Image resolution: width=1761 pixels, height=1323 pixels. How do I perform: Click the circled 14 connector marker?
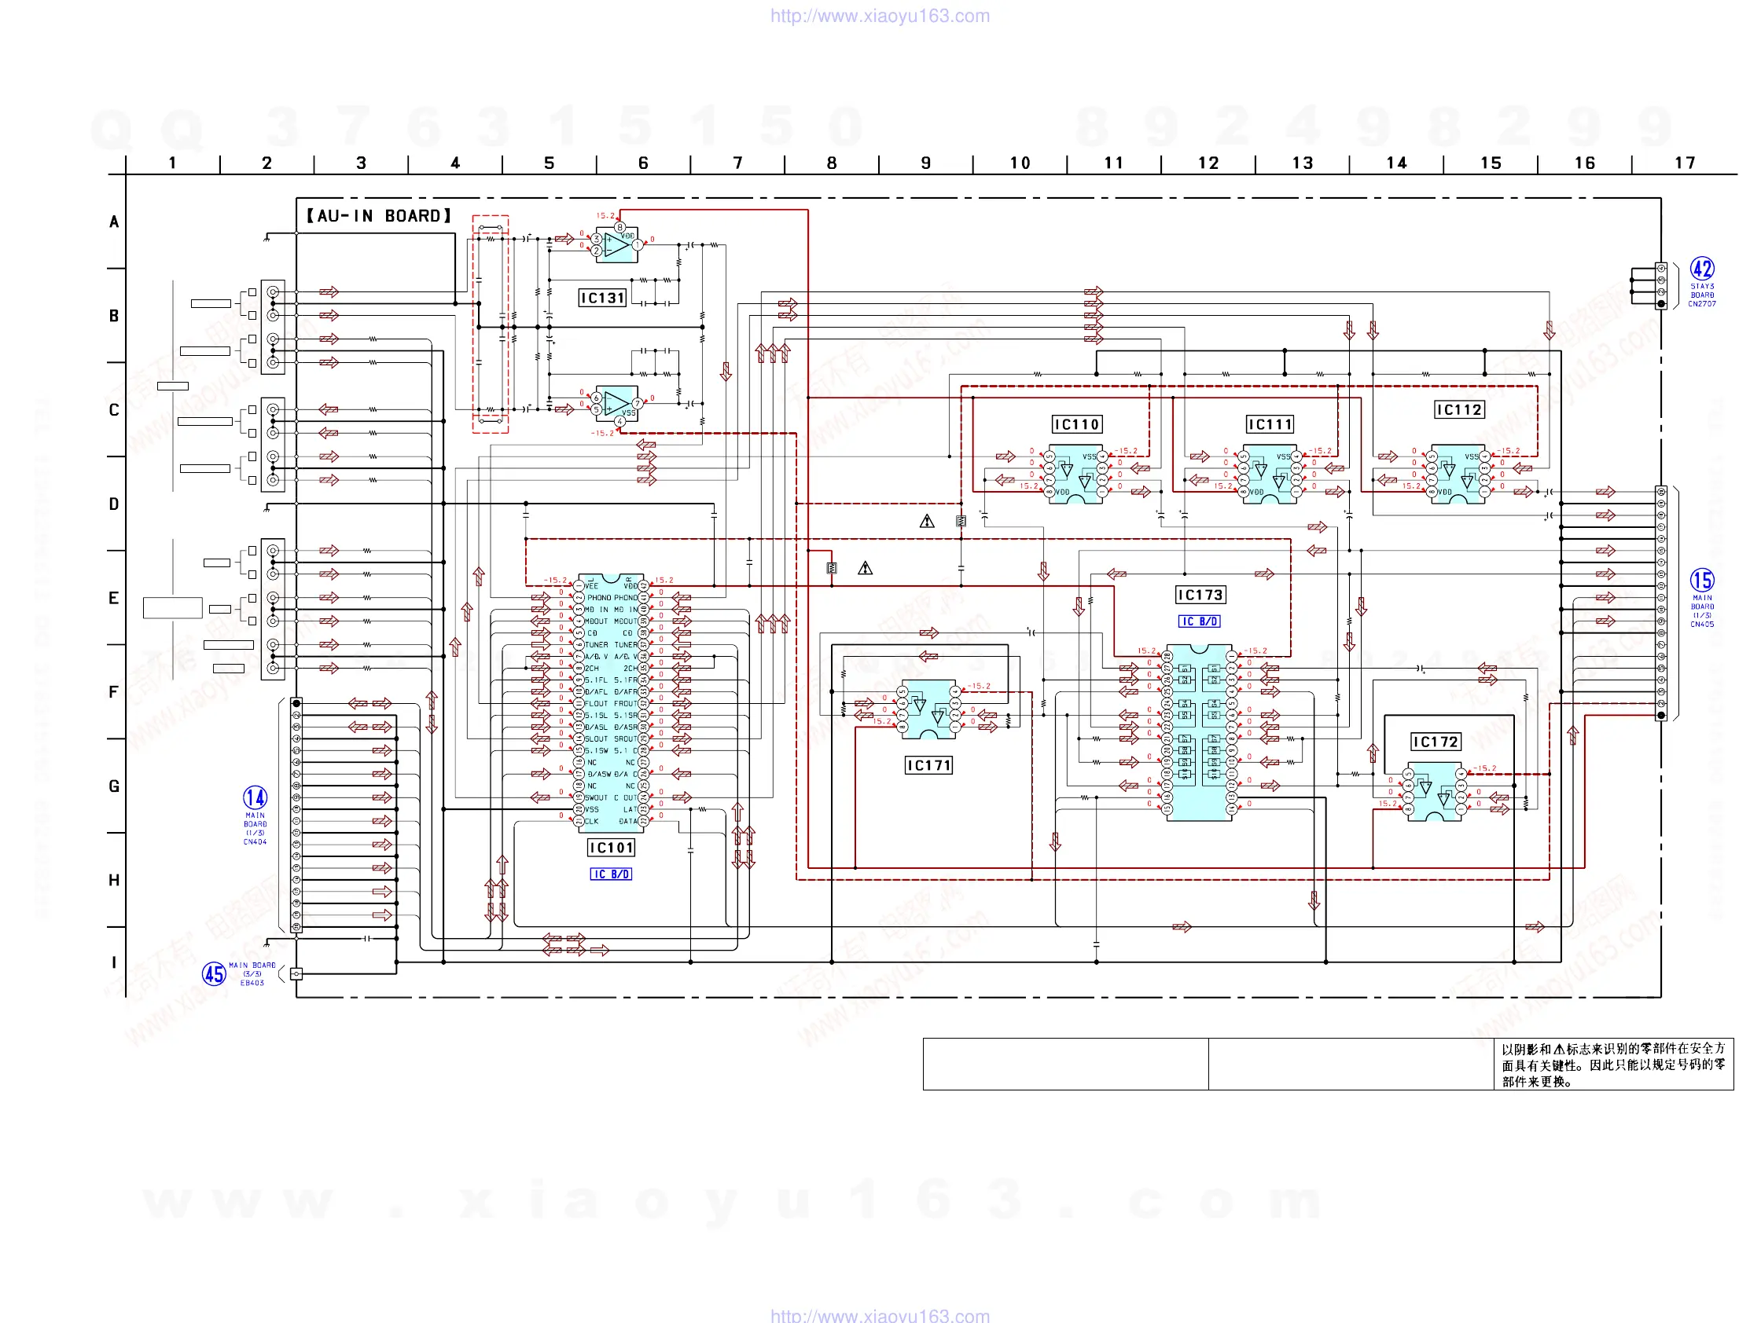pyautogui.click(x=255, y=797)
